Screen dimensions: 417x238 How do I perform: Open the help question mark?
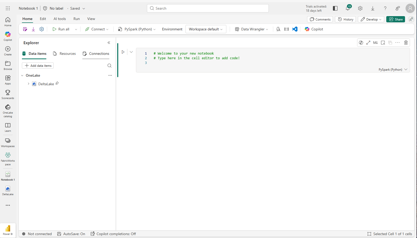385,8
